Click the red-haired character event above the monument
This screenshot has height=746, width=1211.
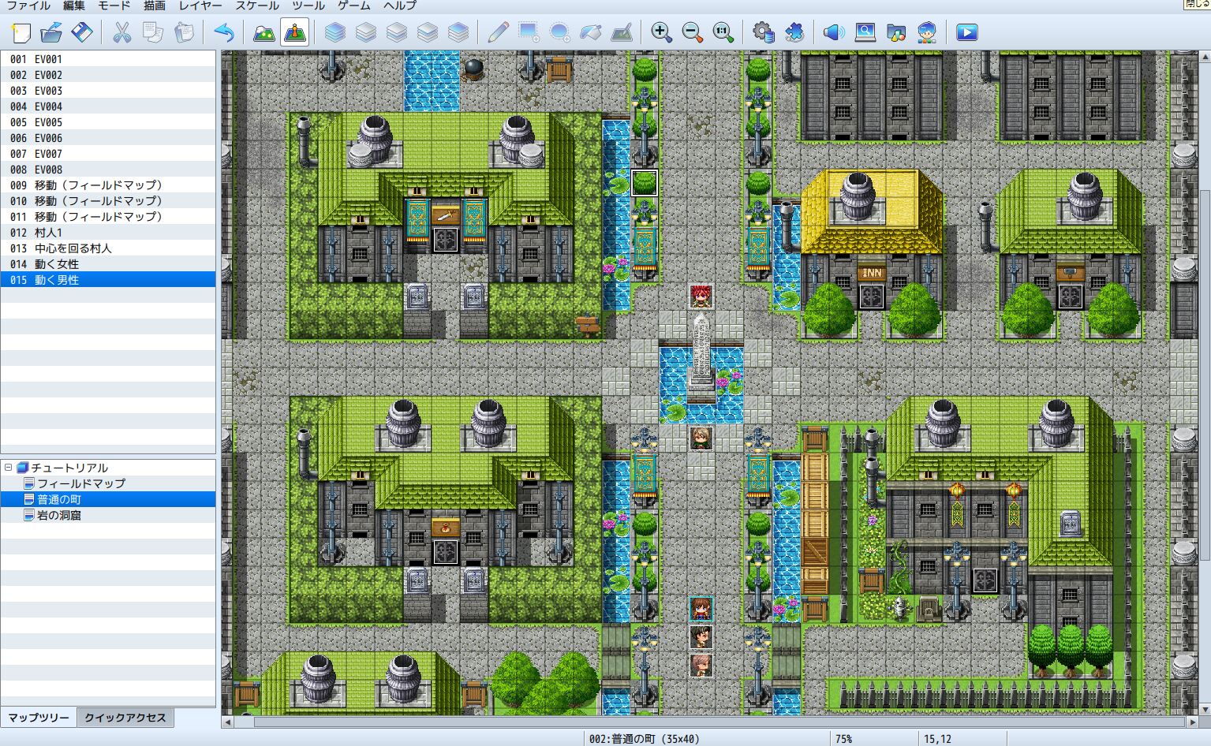701,297
